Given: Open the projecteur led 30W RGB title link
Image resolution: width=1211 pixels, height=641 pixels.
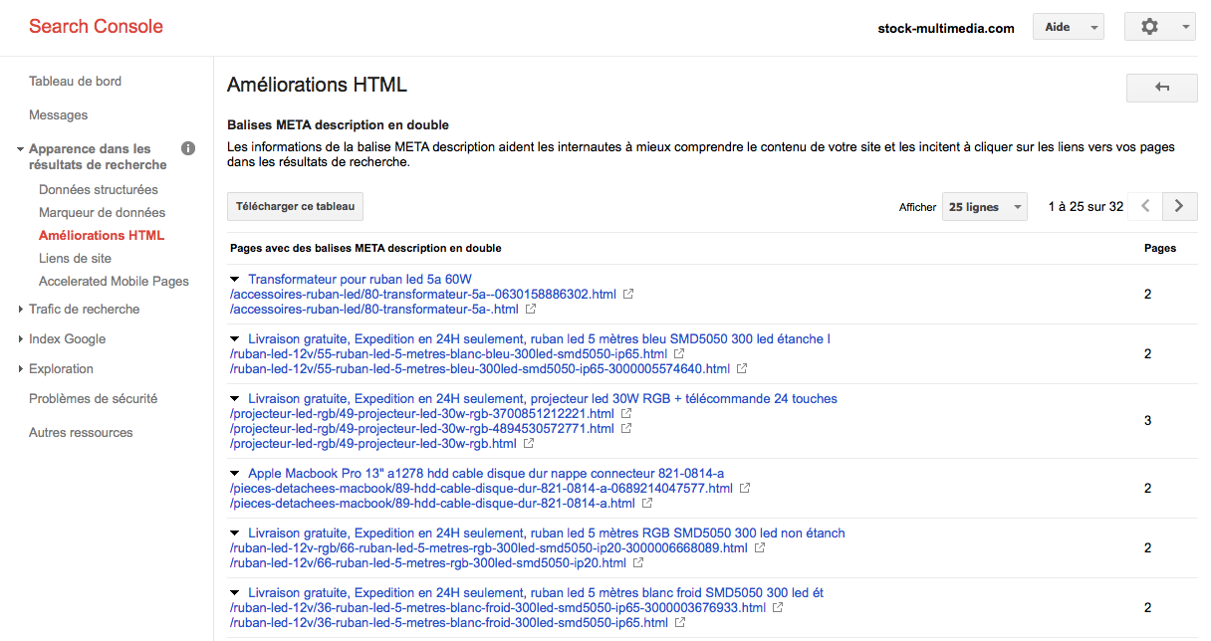Looking at the screenshot, I should tap(543, 398).
